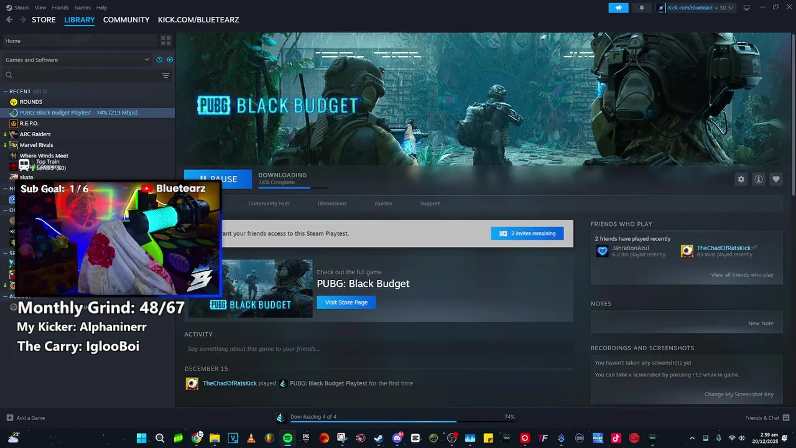Open the Support tab
The width and height of the screenshot is (796, 448).
(x=430, y=203)
